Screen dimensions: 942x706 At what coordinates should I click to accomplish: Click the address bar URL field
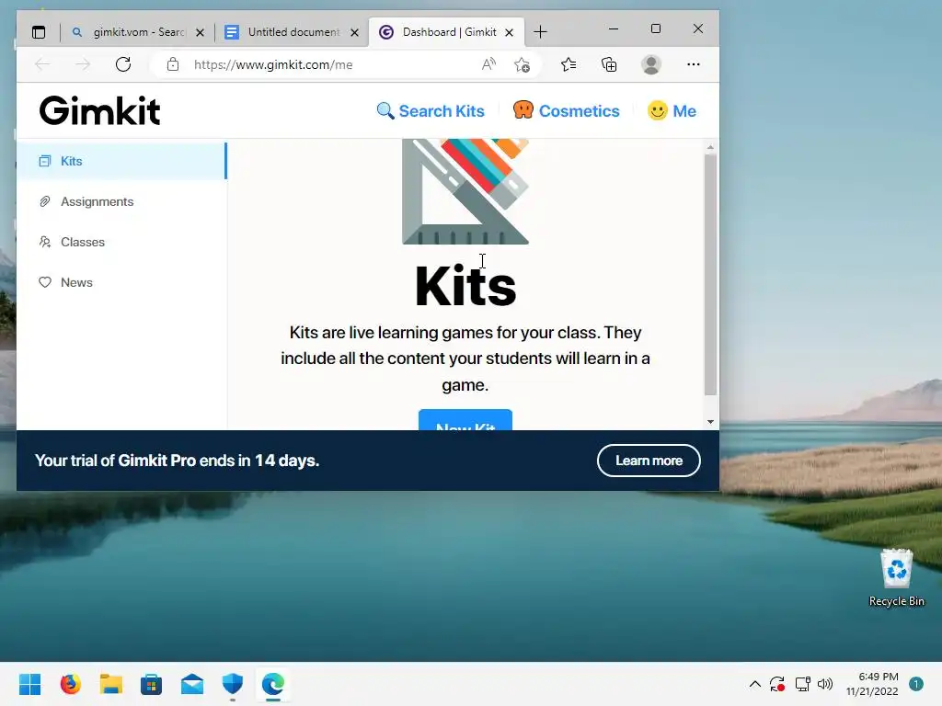pyautogui.click(x=273, y=65)
